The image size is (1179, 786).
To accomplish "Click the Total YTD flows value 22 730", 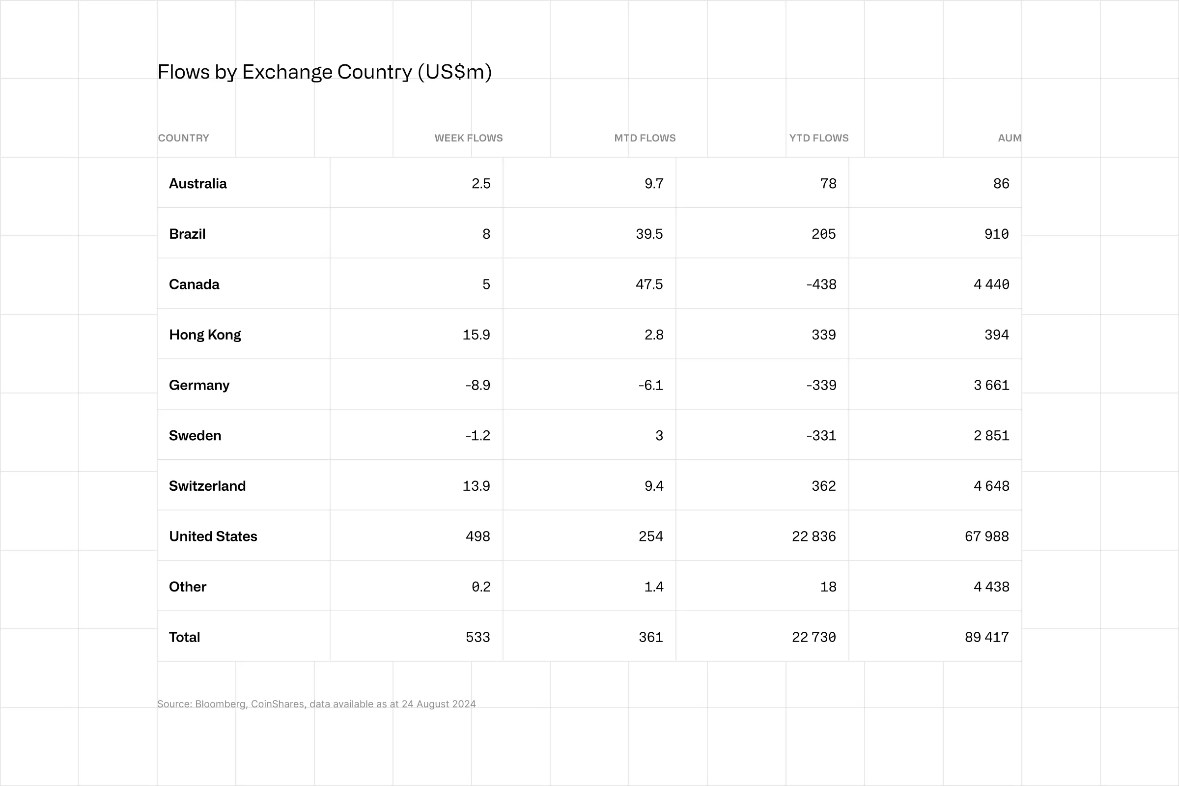I will point(814,637).
